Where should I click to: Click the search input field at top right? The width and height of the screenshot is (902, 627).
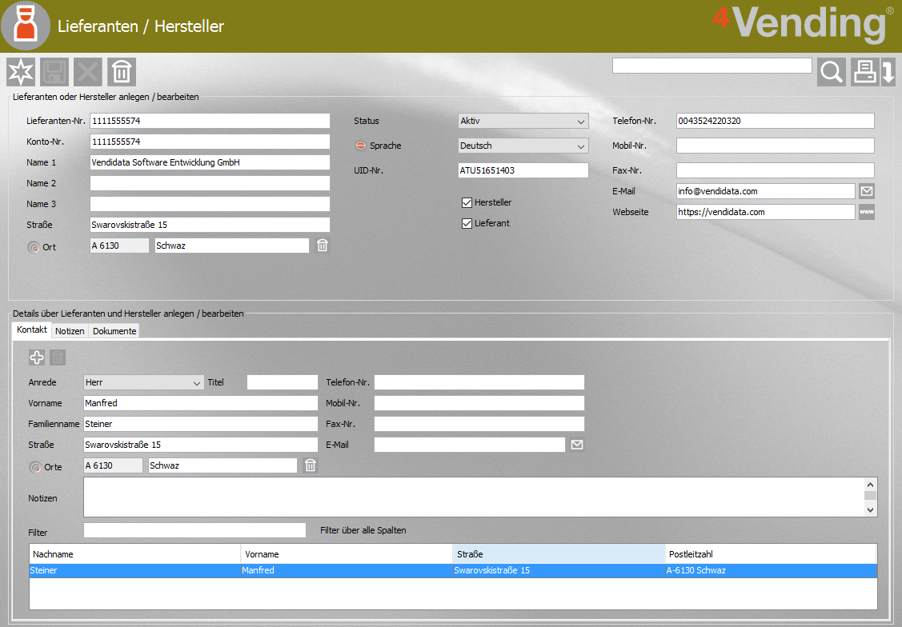pos(712,66)
